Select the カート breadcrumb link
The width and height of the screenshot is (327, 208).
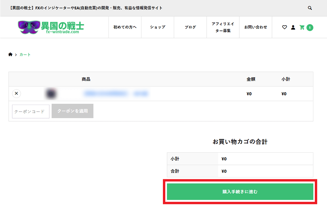25,55
